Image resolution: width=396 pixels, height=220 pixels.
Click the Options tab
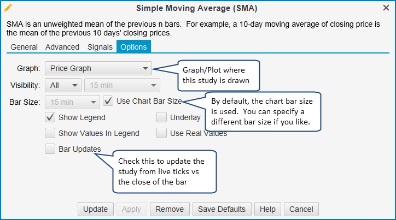pos(133,46)
